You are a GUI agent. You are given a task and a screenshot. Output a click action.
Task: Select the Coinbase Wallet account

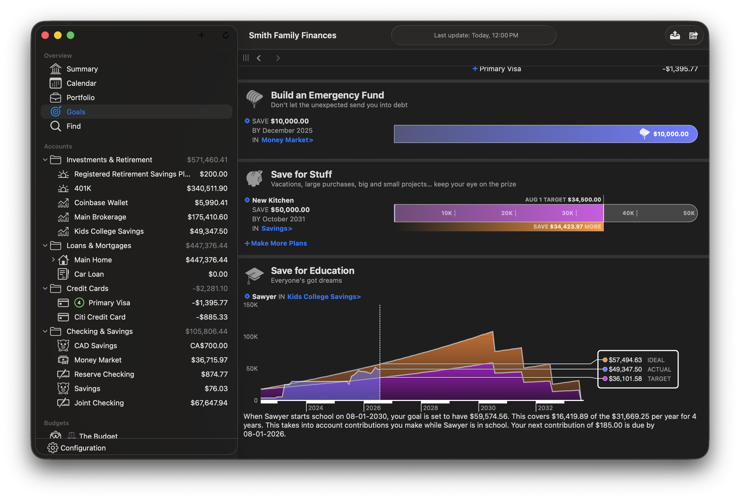coord(136,203)
